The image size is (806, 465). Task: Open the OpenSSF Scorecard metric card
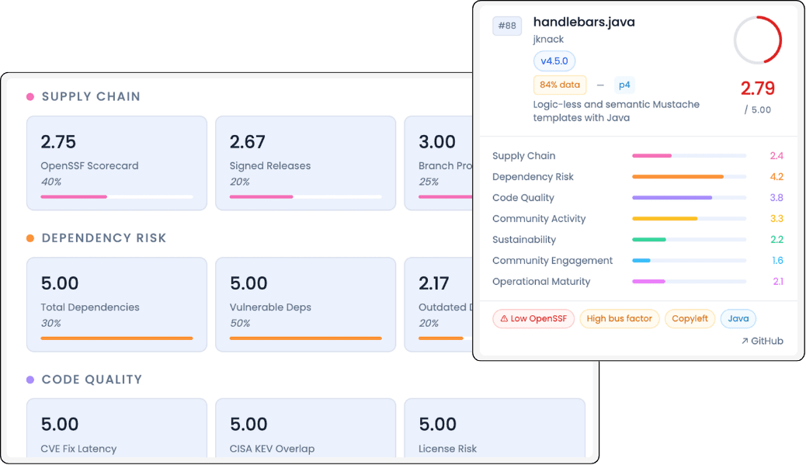click(x=116, y=163)
